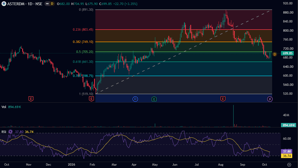Click the 520.00 price axis label
This screenshot has width=298, height=168.
coord(288,94)
